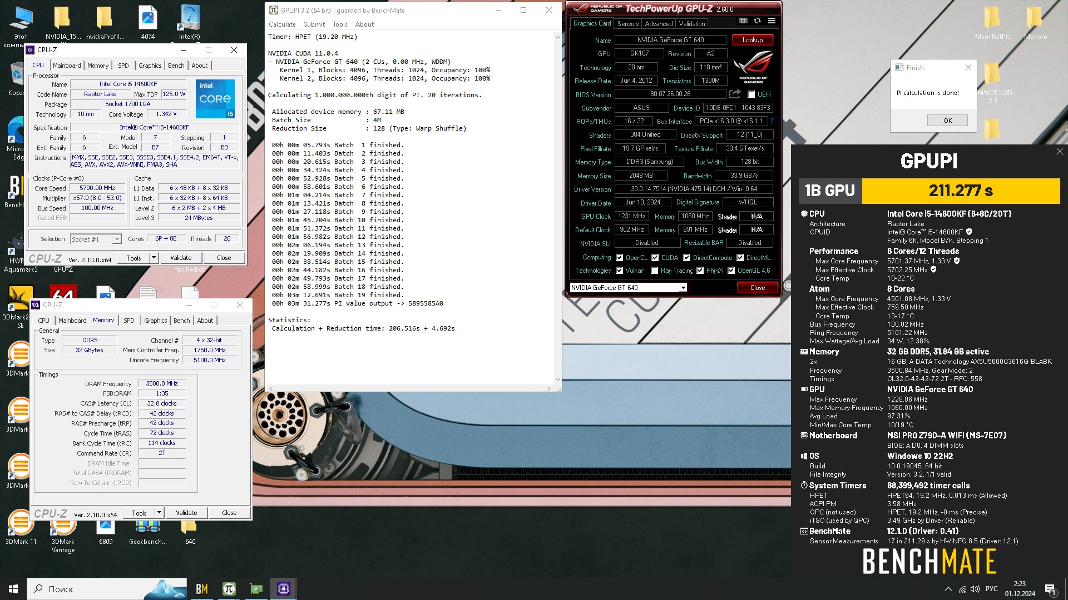
Task: Expand the GPU selection dropdown in GPU-Z
Action: pos(683,288)
